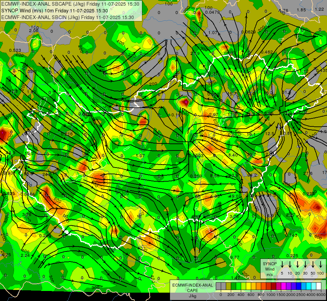Click the 50 m/s wind arrow in legend
The image size is (327, 301).
coord(313,264)
